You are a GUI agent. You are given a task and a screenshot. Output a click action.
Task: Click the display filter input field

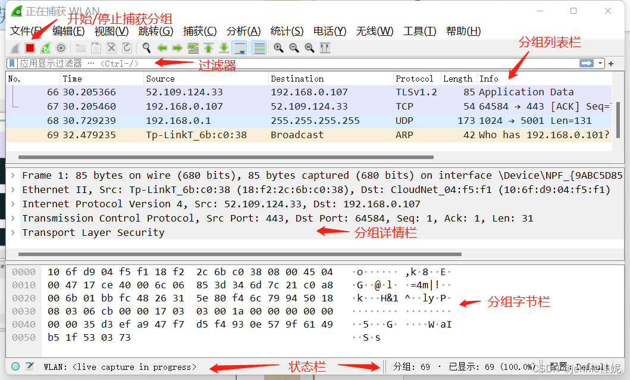click(297, 64)
